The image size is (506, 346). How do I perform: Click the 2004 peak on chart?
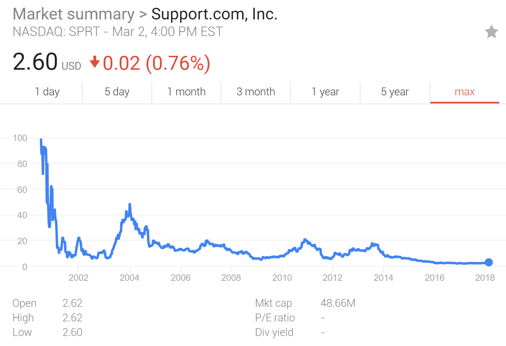[x=130, y=204]
